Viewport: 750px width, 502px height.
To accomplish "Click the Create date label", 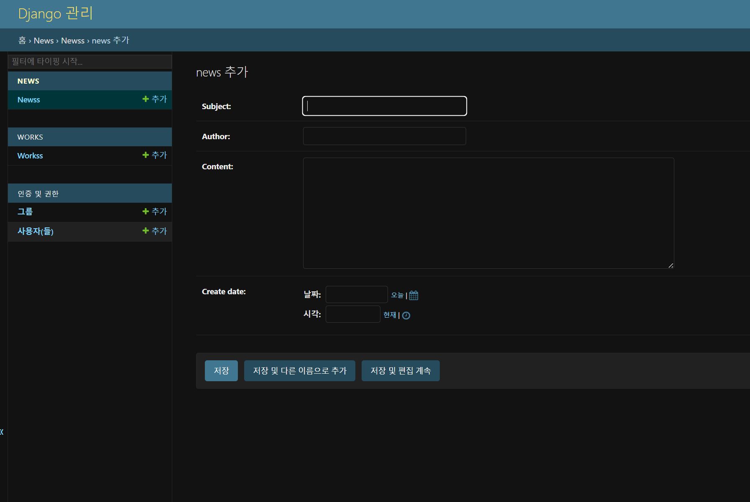I will pyautogui.click(x=224, y=292).
